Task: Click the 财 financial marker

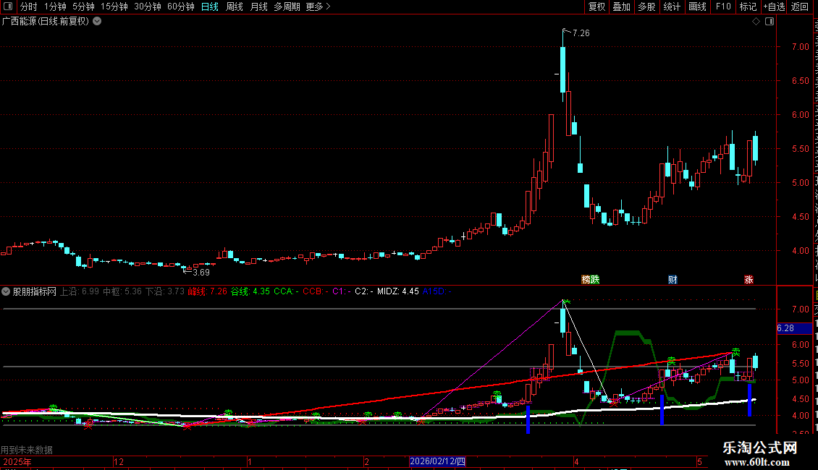Action: (672, 280)
